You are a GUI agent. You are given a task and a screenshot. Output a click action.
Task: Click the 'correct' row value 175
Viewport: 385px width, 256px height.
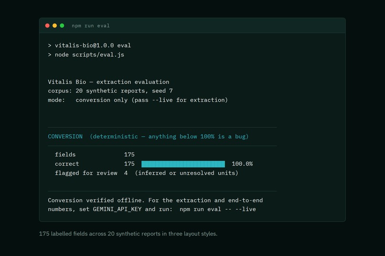point(129,164)
